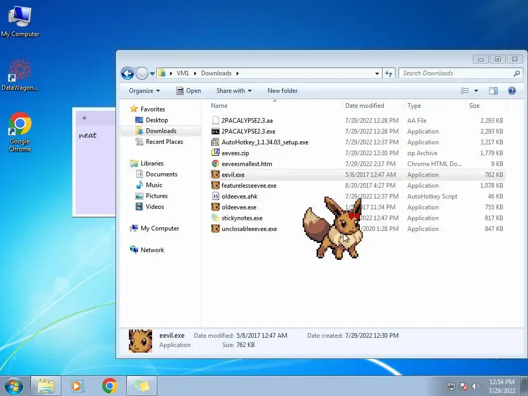Open Action Center flag in tray

coord(464,386)
